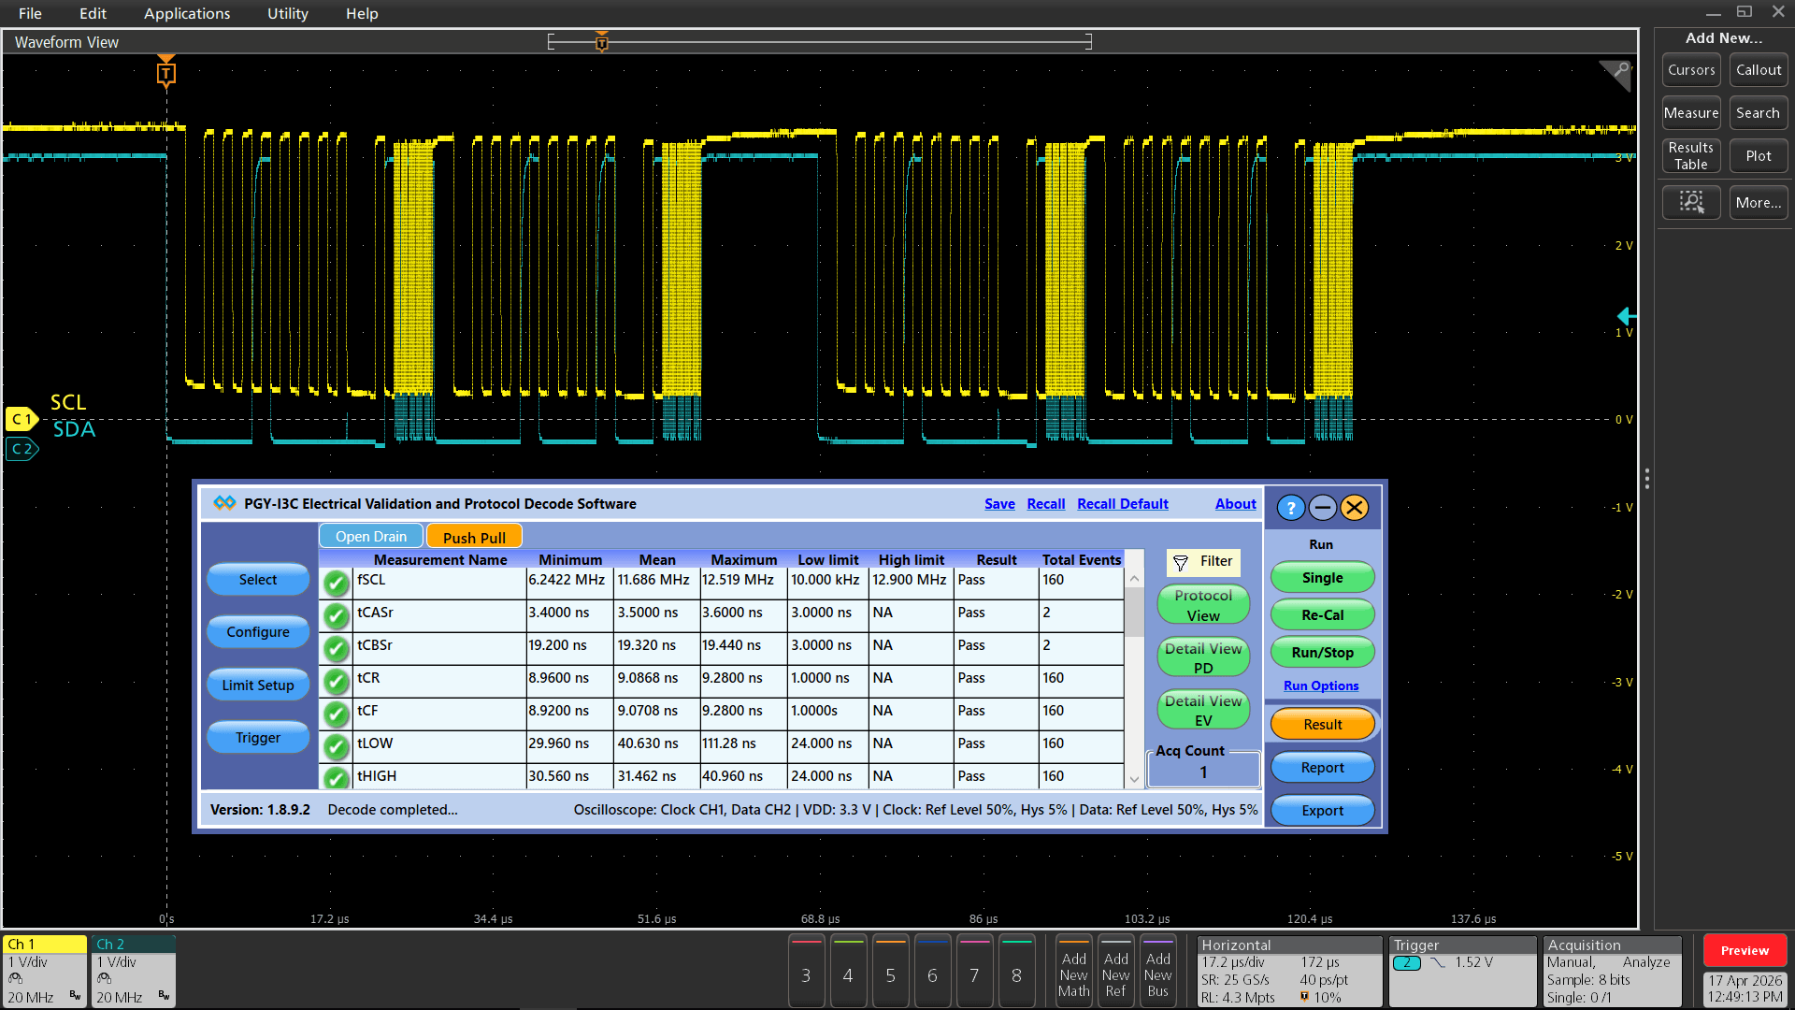Image resolution: width=1795 pixels, height=1010 pixels.
Task: Click the draw-a-box zoom icon
Action: [1691, 202]
